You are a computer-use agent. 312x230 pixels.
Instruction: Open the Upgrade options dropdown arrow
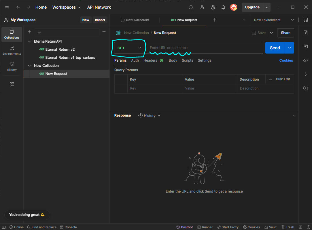pos(267,7)
